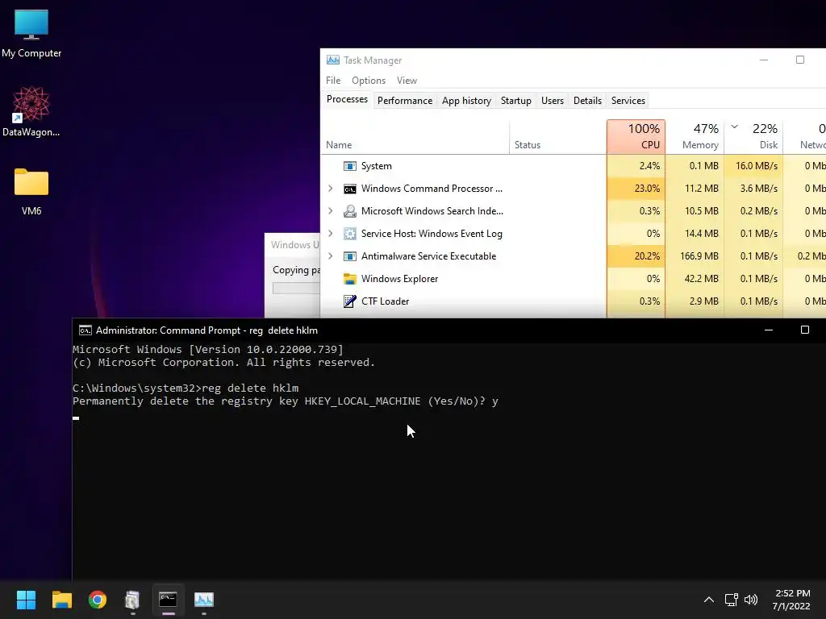Click the 16.0 MB/s disk value for System

coord(757,166)
